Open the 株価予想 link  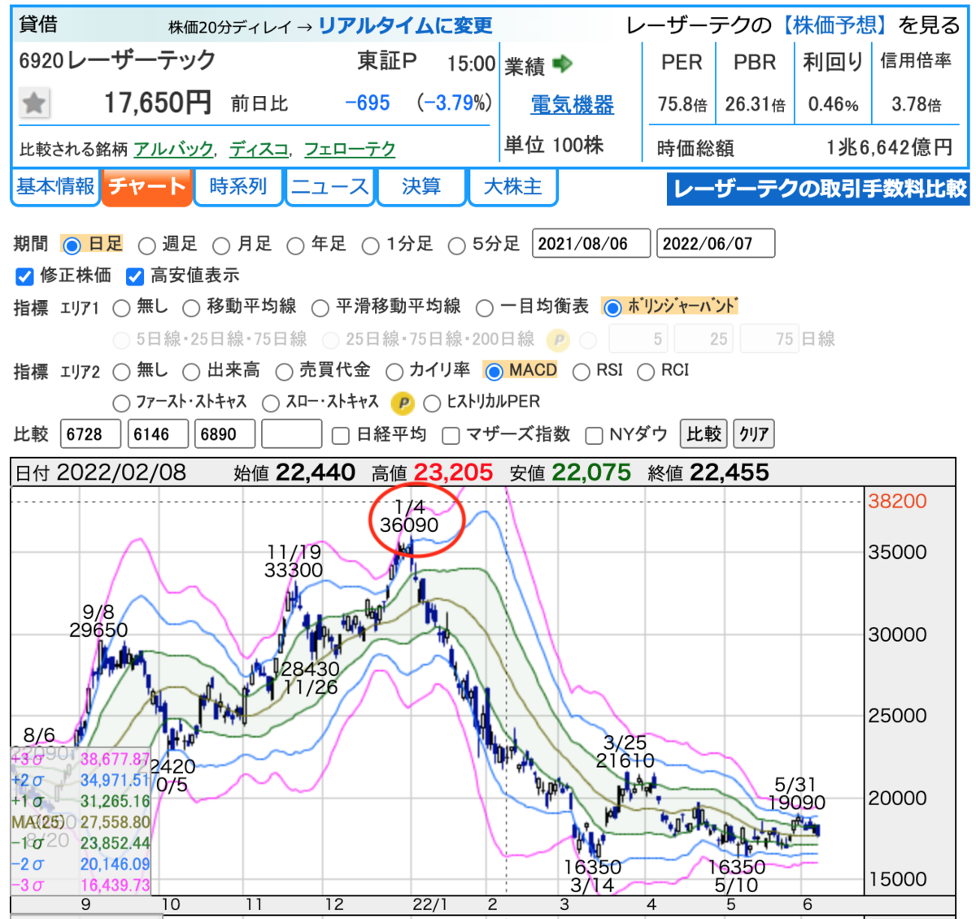pos(834,25)
